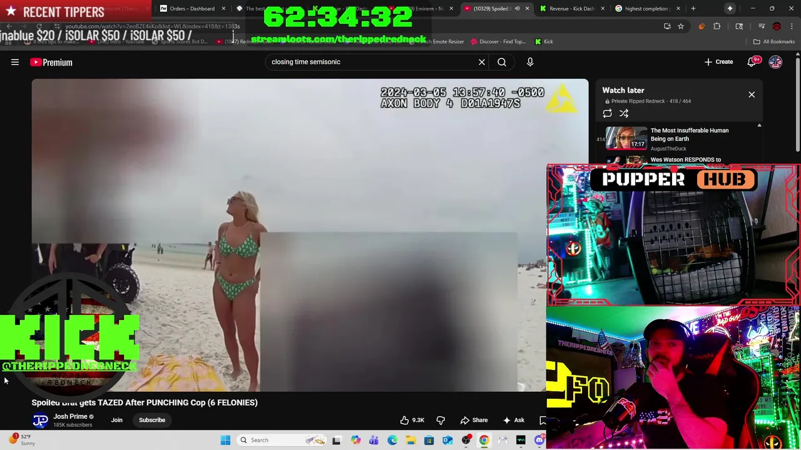The width and height of the screenshot is (801, 450).
Task: Open the Windows Start menu
Action: tap(225, 440)
